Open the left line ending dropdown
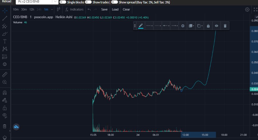Screen dimensions: 258x140 (x=166, y=26)
